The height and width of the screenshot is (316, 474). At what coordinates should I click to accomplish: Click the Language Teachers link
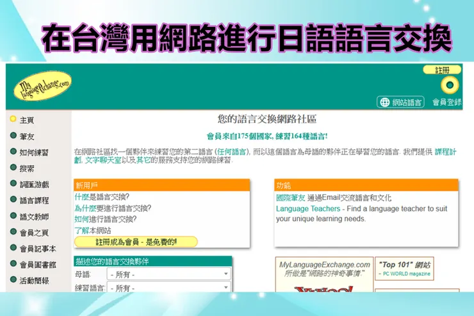click(x=308, y=209)
